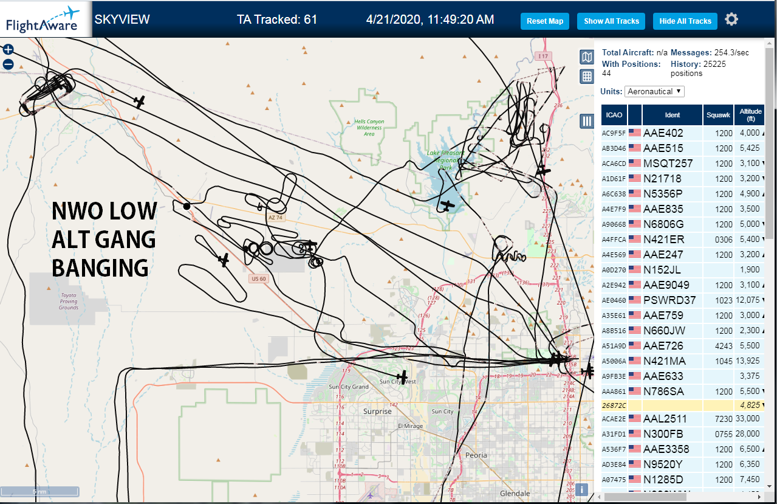777x504 pixels.
Task: Select aircraft N300FB in the list
Action: (x=683, y=434)
